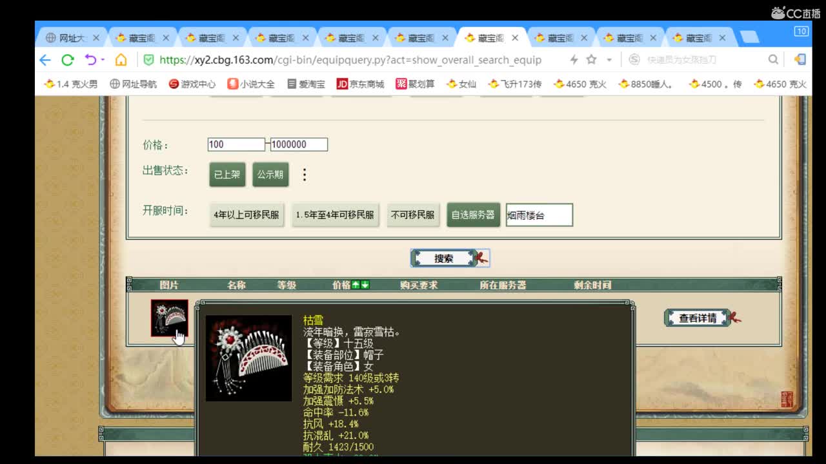Go back with the browser back arrow

point(45,60)
